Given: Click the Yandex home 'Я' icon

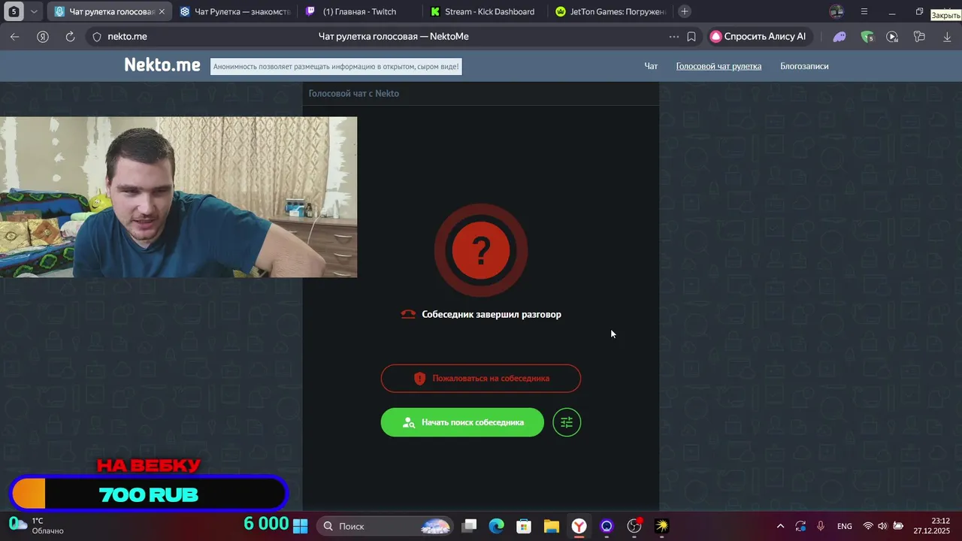Looking at the screenshot, I should click(43, 36).
